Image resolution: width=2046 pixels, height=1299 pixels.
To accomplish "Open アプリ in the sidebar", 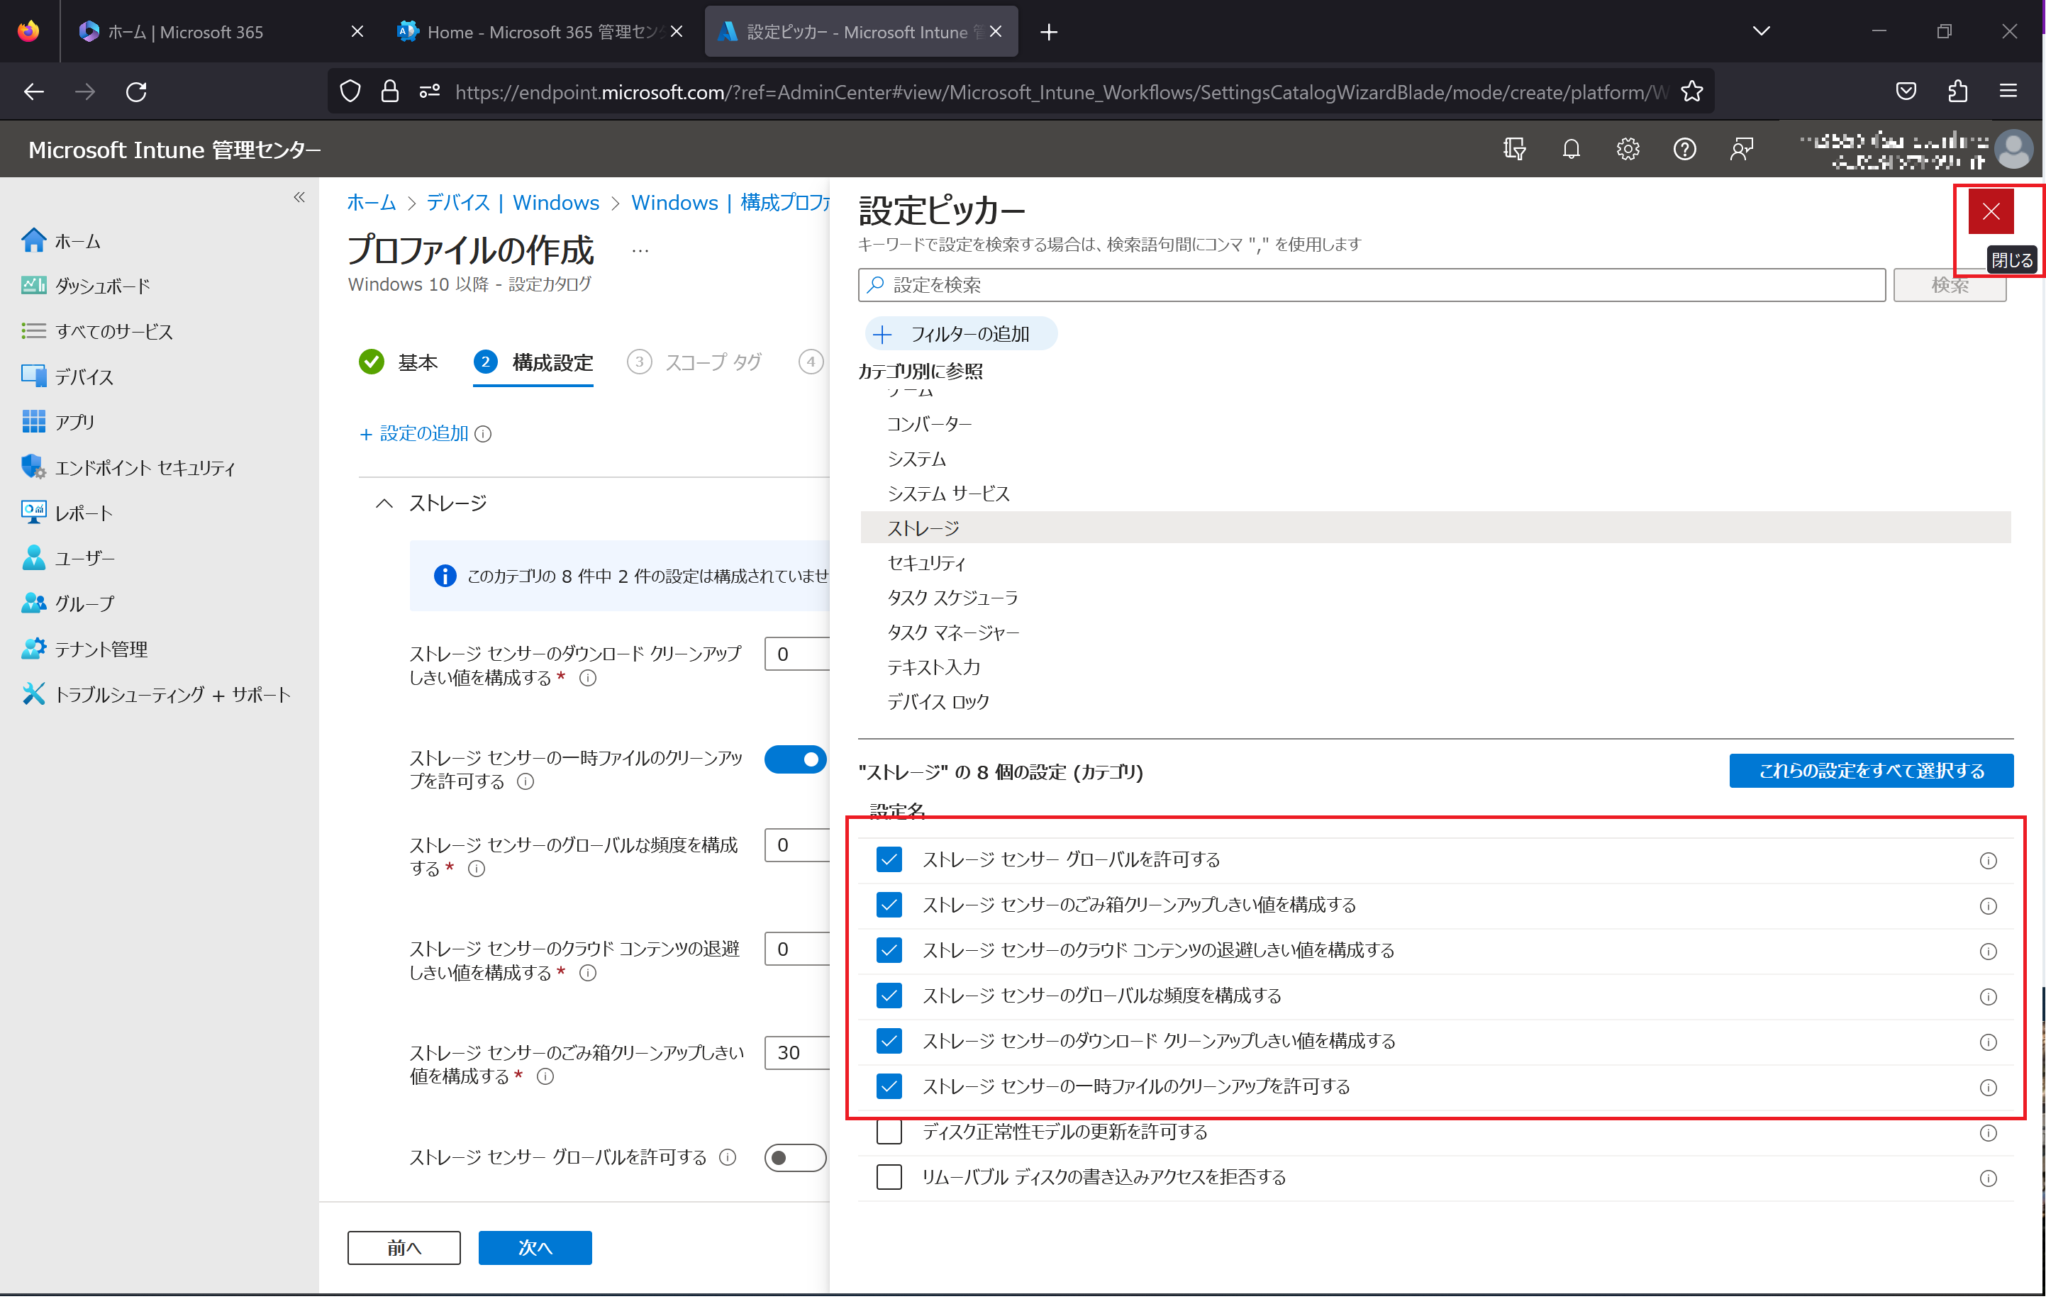I will 57,422.
